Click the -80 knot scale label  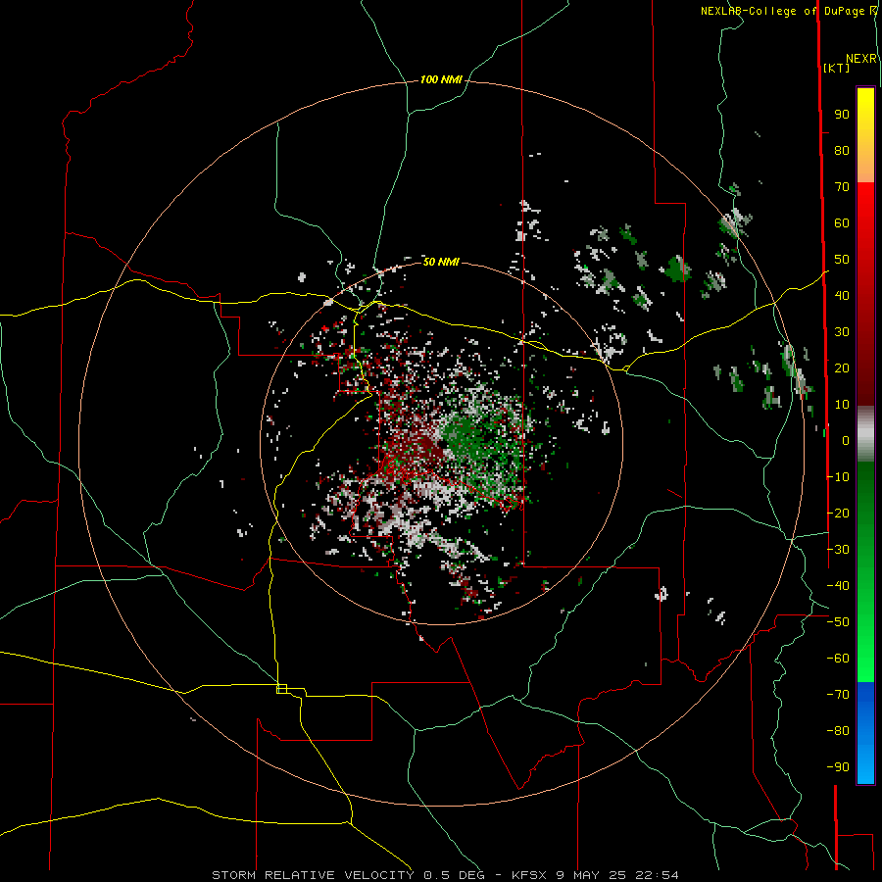pyautogui.click(x=838, y=731)
